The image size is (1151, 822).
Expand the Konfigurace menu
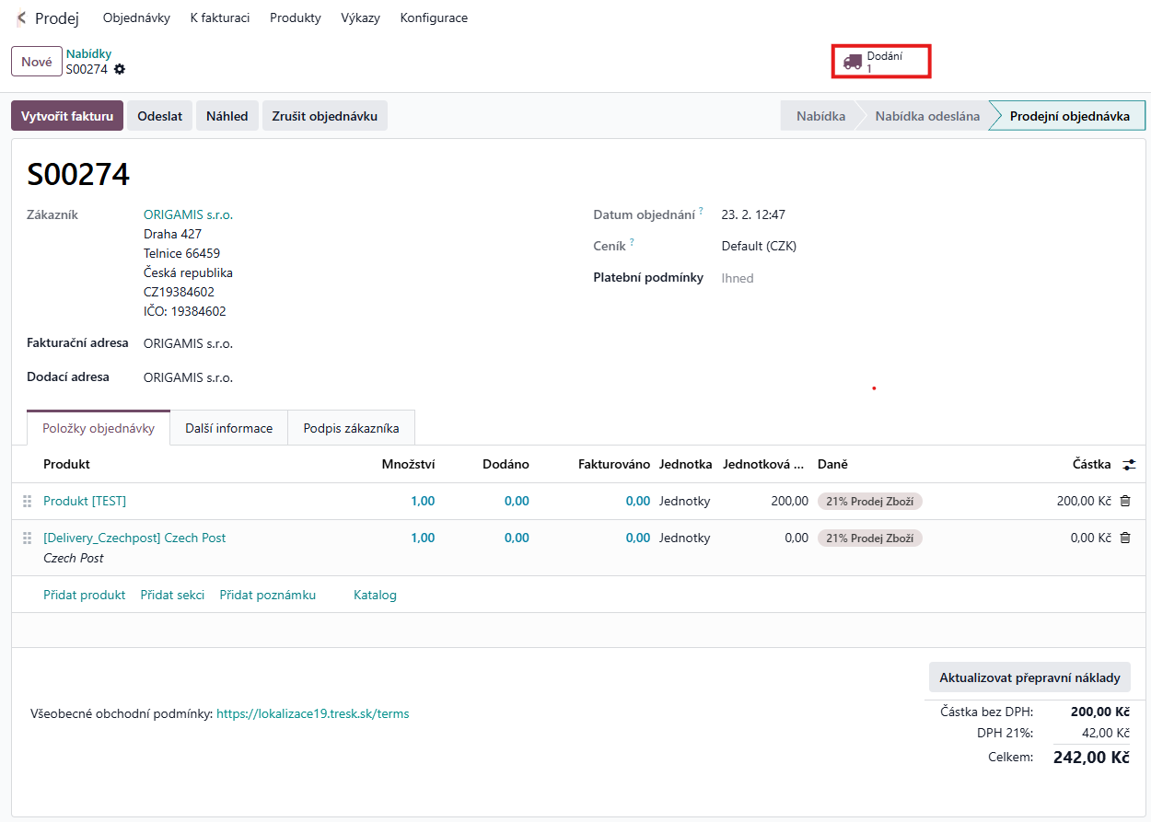click(x=434, y=18)
